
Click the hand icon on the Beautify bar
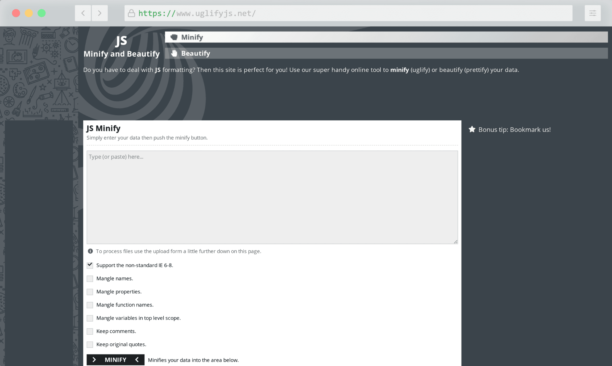click(174, 53)
